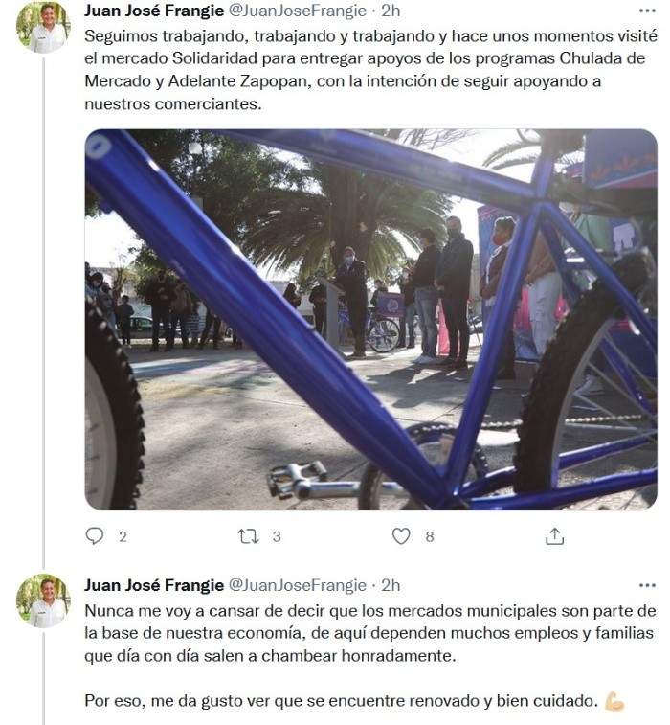Open more options on first tweet
The height and width of the screenshot is (725, 670).
coord(647,11)
